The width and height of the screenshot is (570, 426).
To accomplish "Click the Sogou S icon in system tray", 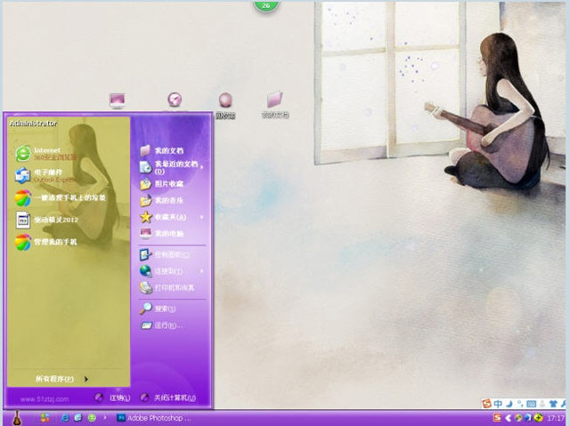I will click(x=497, y=418).
